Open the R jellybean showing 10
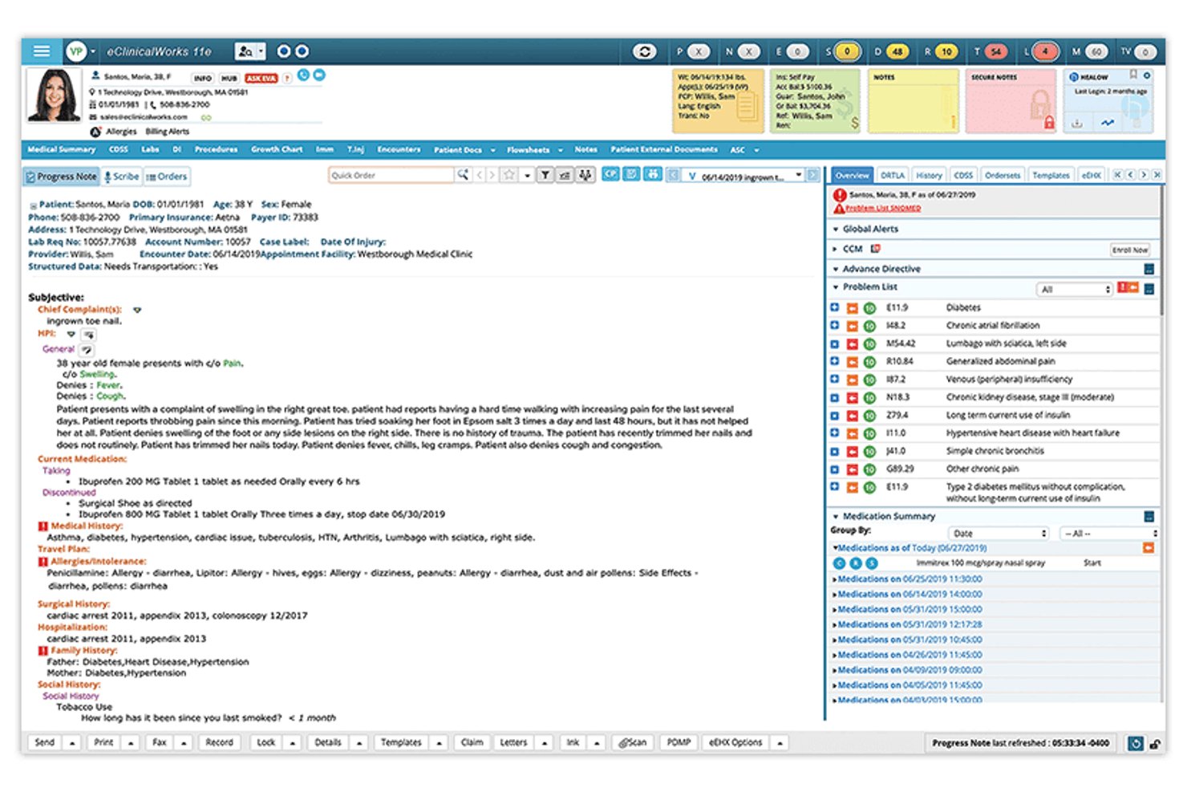Screen dimensions: 1187x792 click(946, 51)
